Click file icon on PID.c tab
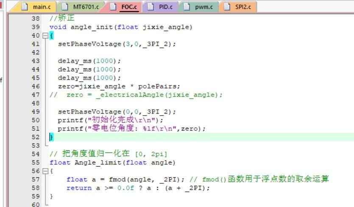 (151, 7)
